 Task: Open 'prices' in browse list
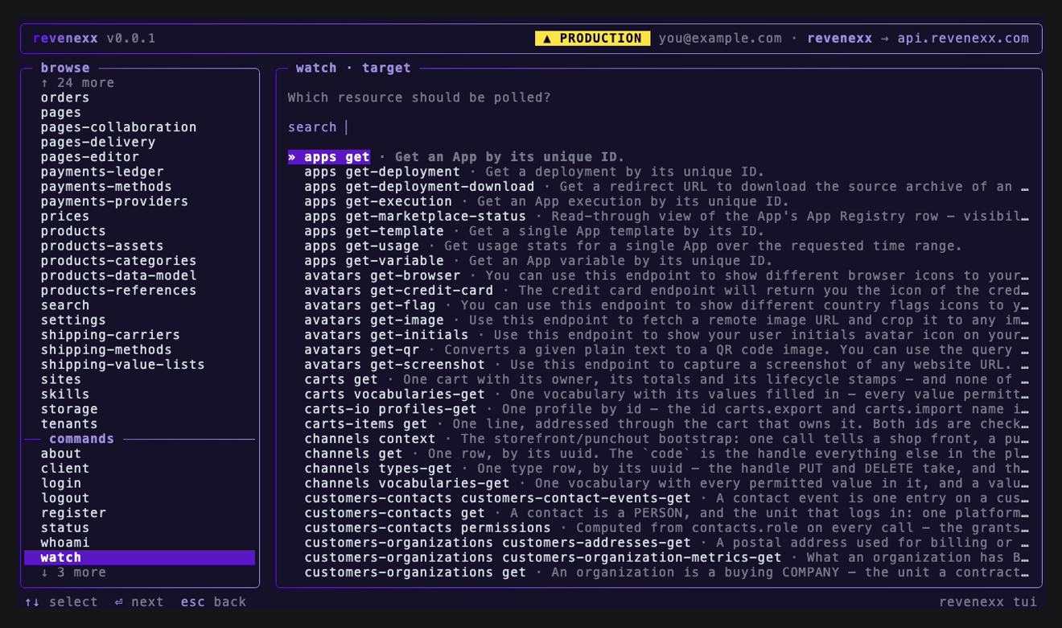click(65, 217)
